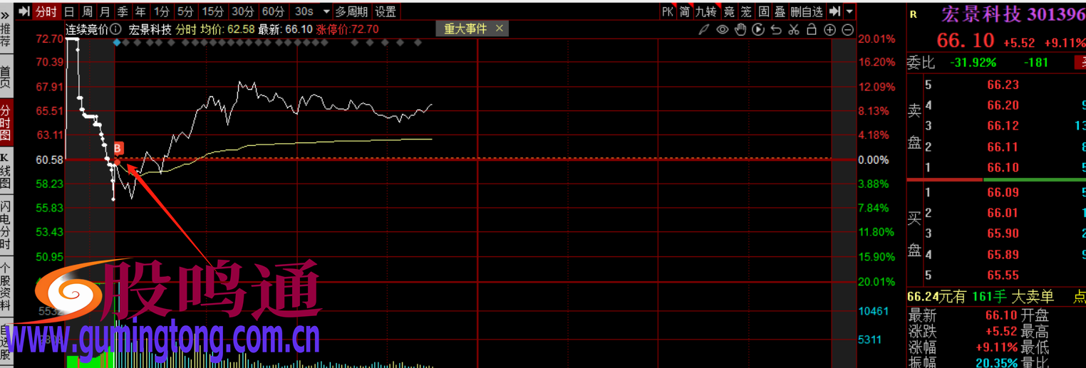1086x368 pixels.
Task: Click the circular play replay icon
Action: tap(758, 30)
